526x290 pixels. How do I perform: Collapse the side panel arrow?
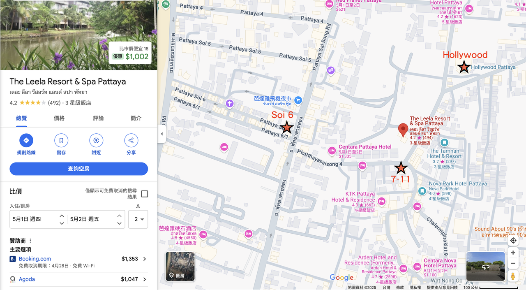click(161, 134)
